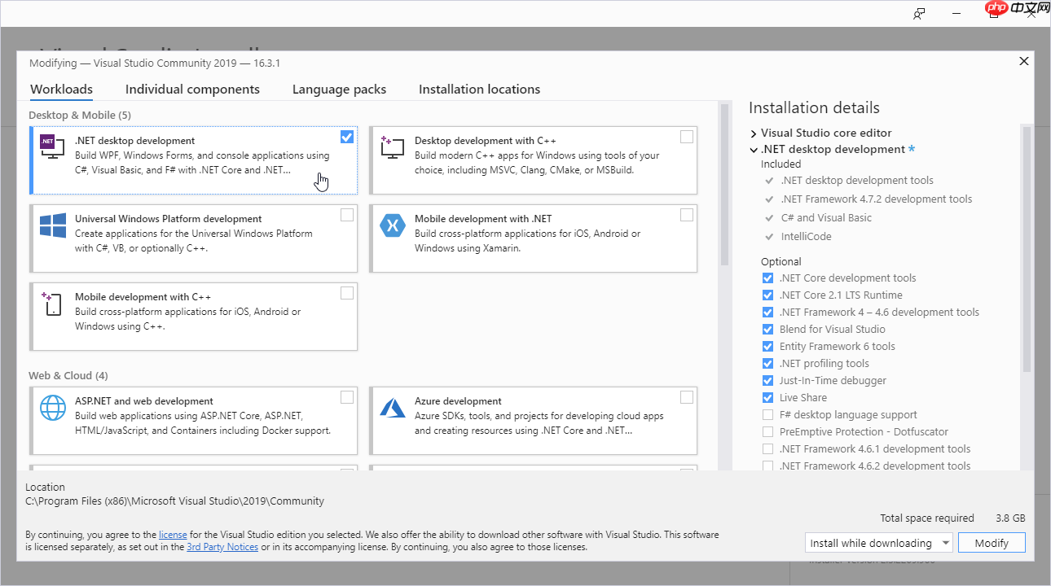Viewport: 1051px width, 586px height.
Task: Open the Language packs tab
Action: tap(339, 90)
